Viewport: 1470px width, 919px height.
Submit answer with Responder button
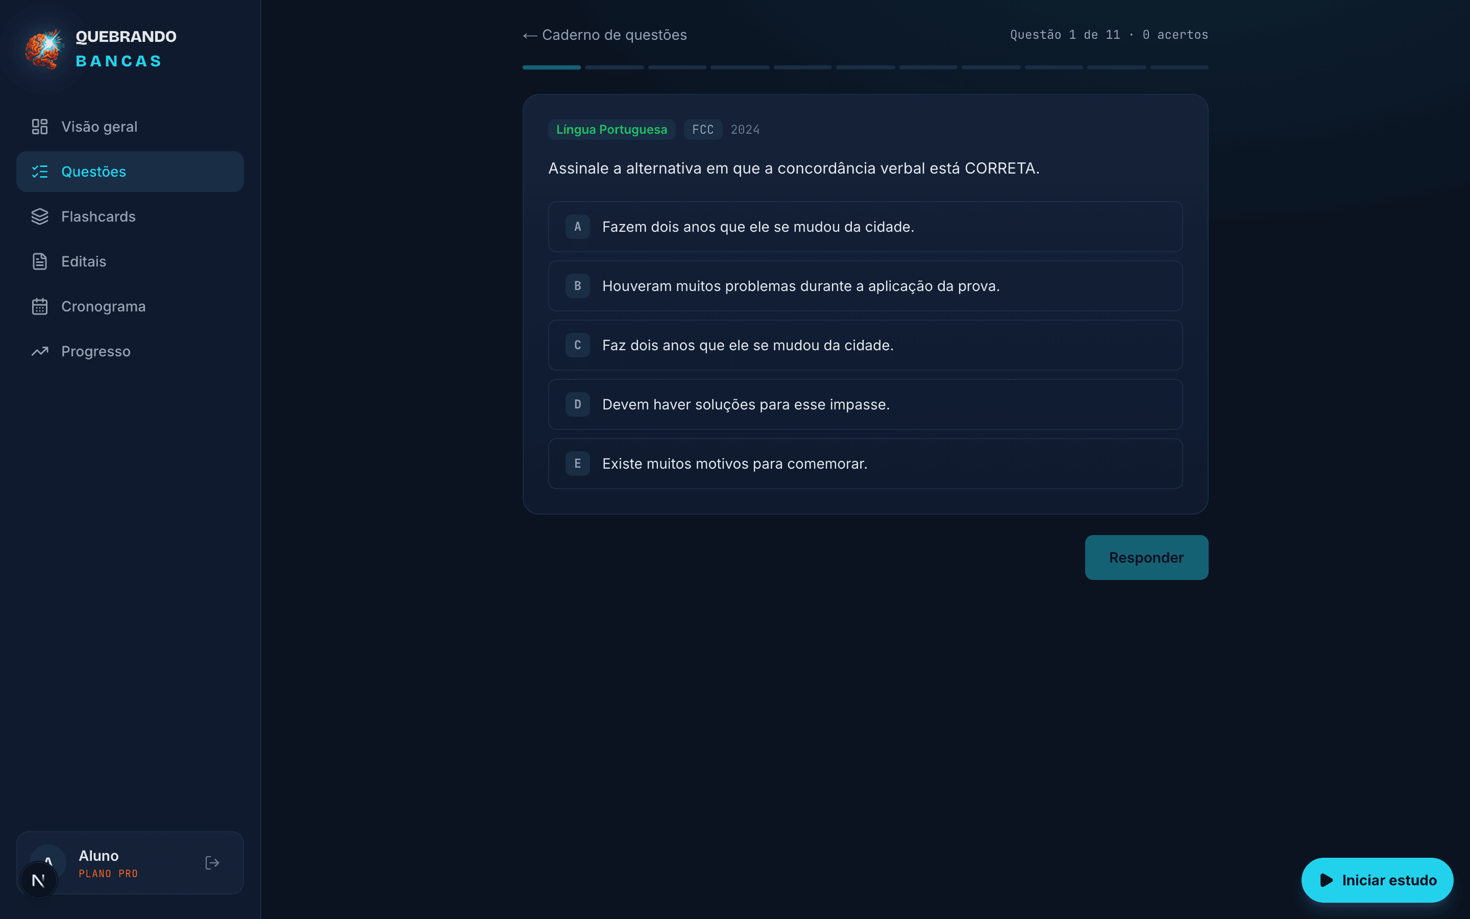point(1146,558)
